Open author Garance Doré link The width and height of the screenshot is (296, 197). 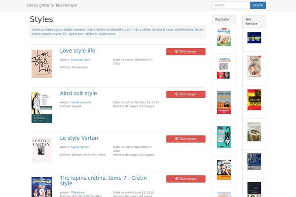point(80,60)
